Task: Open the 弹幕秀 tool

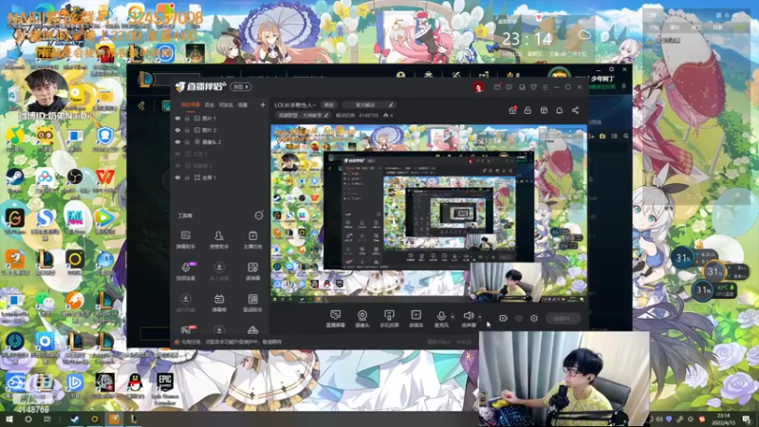Action: coord(219,303)
